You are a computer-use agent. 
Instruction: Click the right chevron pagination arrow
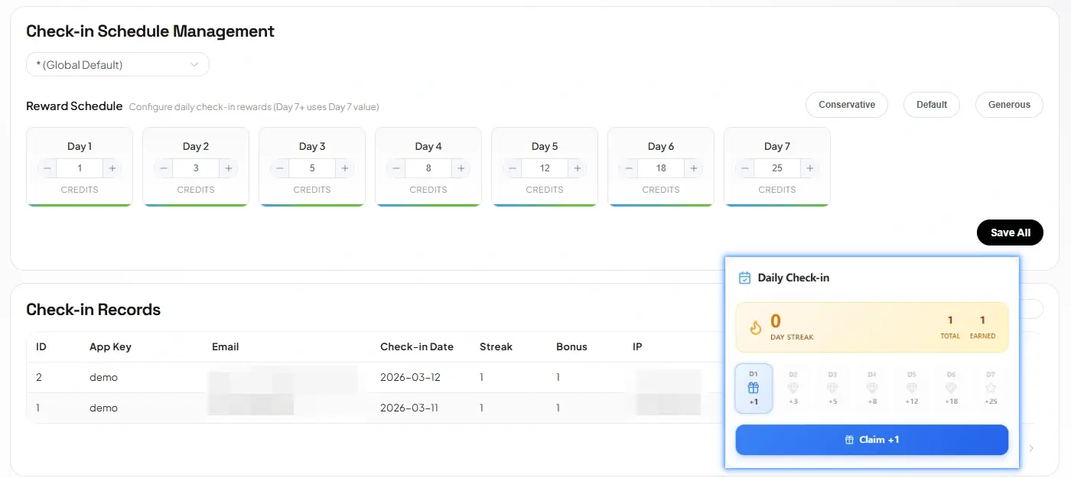pyautogui.click(x=1031, y=448)
